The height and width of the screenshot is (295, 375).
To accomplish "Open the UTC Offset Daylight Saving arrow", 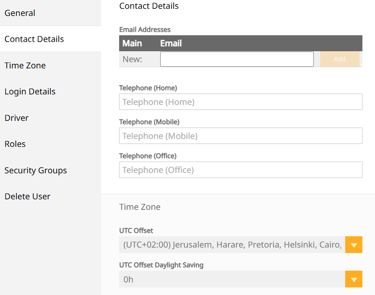I will 354,279.
